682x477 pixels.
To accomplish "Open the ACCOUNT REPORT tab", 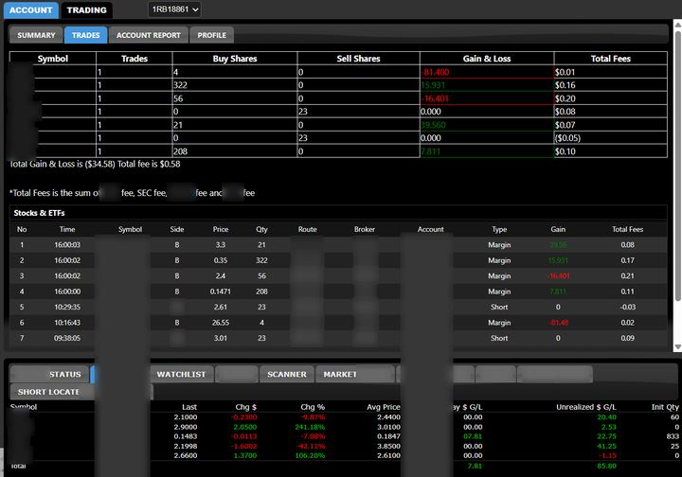I will coord(149,35).
